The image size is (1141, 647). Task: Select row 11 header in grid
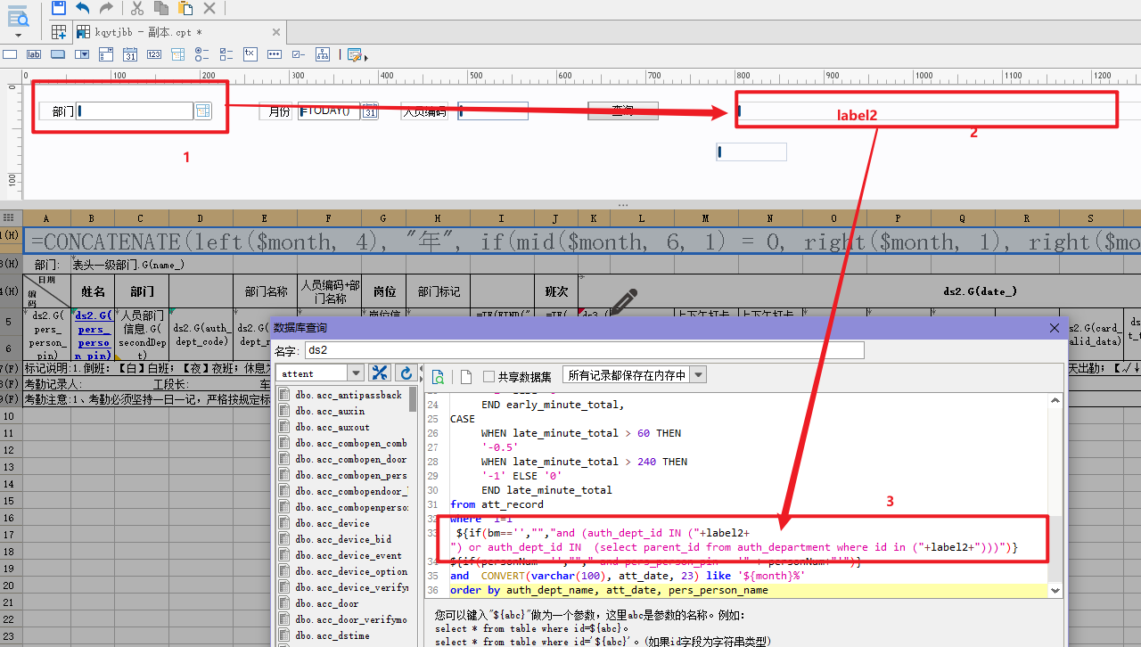[x=11, y=432]
